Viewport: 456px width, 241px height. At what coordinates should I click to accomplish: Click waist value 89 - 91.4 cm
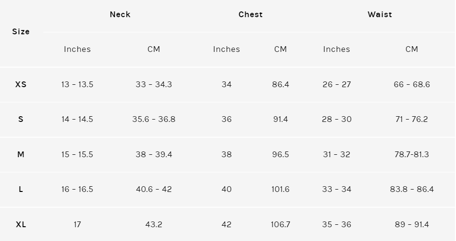click(x=412, y=224)
